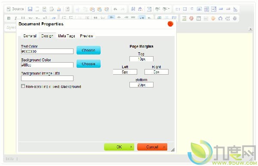Insert a Textarea form icon
This screenshot has width=258, height=166.
pyautogui.click(x=206, y=9)
